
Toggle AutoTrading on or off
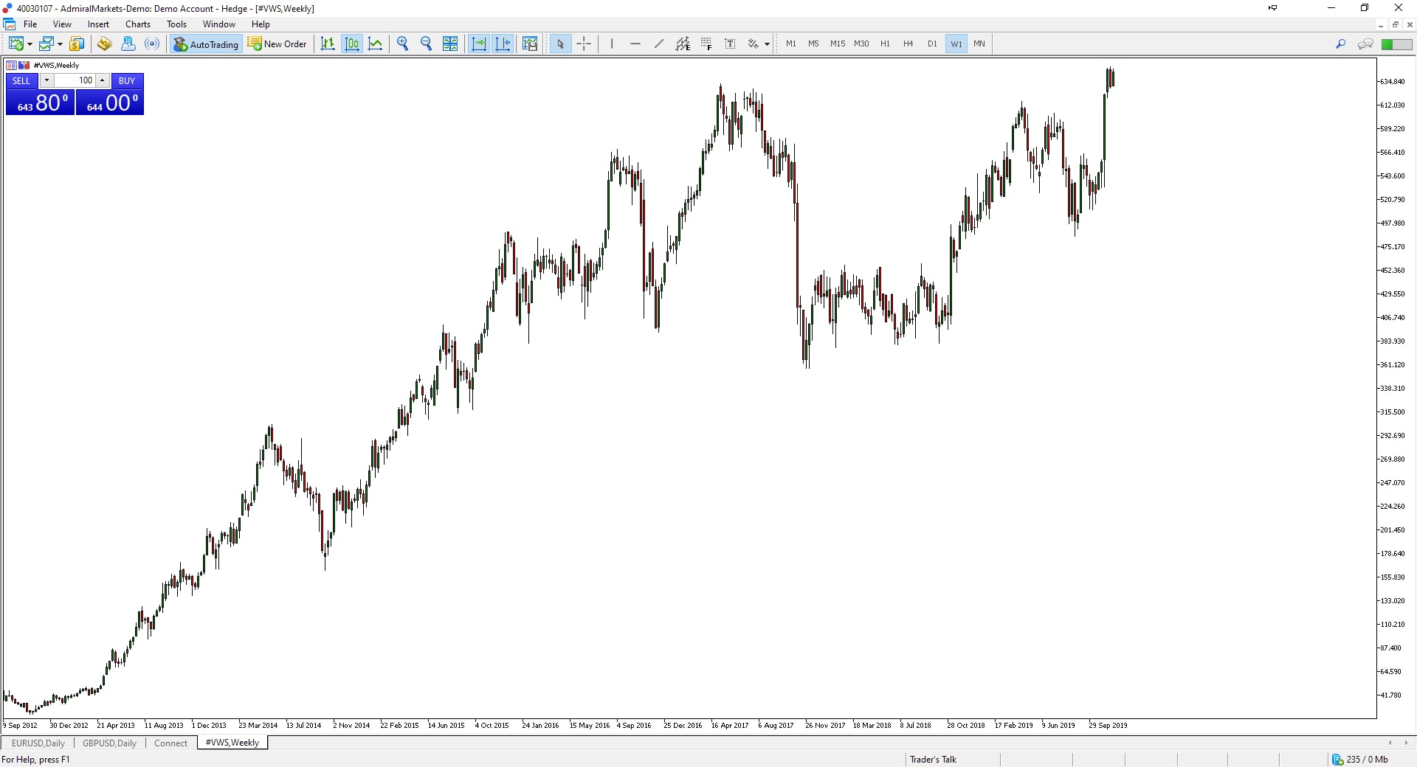(x=206, y=44)
